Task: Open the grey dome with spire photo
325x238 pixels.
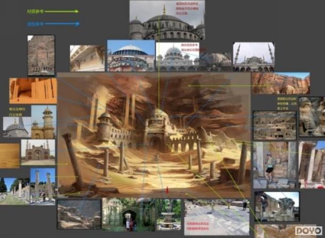Action: click(x=17, y=127)
